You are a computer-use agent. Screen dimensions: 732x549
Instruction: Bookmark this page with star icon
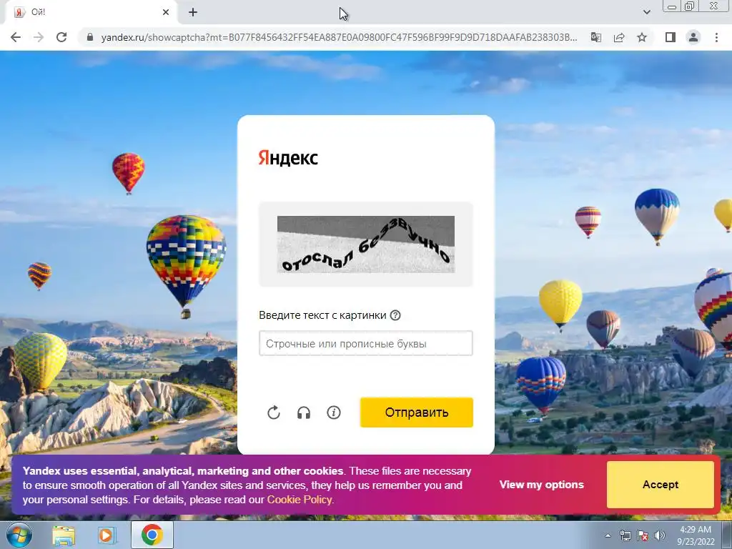tap(642, 37)
